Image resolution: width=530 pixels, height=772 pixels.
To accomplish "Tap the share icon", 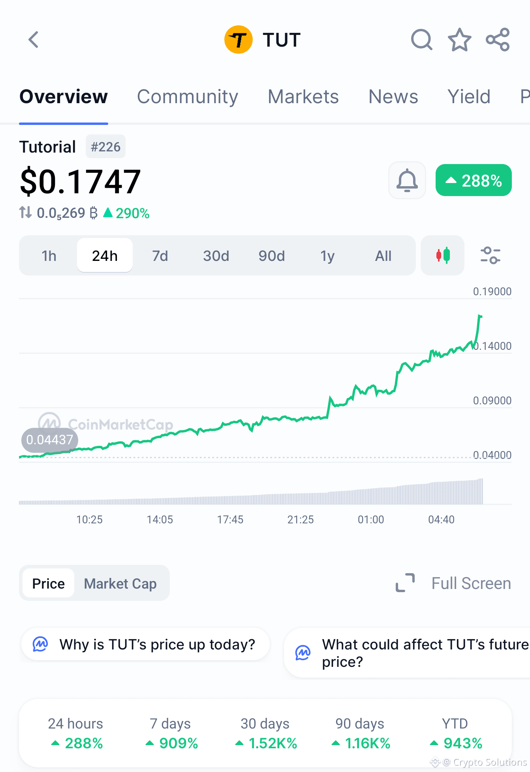I will tap(498, 40).
